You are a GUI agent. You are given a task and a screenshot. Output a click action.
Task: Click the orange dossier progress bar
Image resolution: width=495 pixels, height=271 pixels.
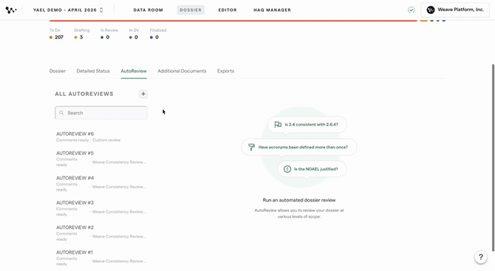point(233,21)
